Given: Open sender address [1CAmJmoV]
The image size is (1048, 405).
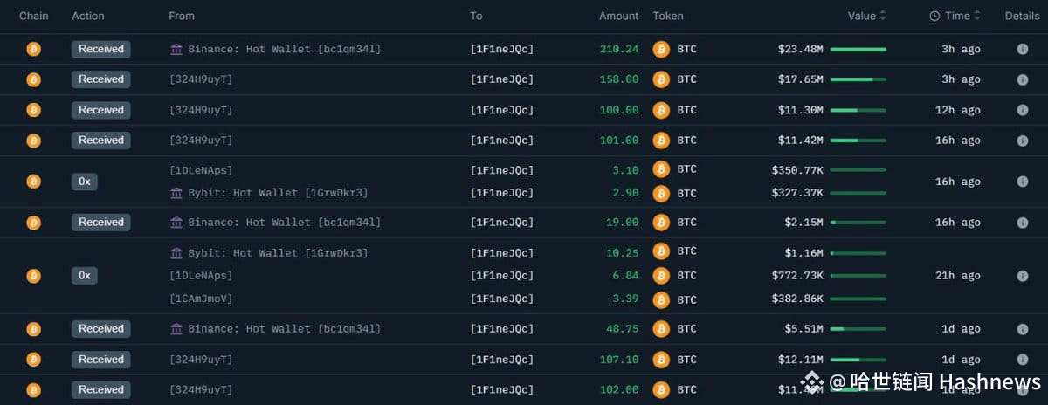Looking at the screenshot, I should click(201, 299).
